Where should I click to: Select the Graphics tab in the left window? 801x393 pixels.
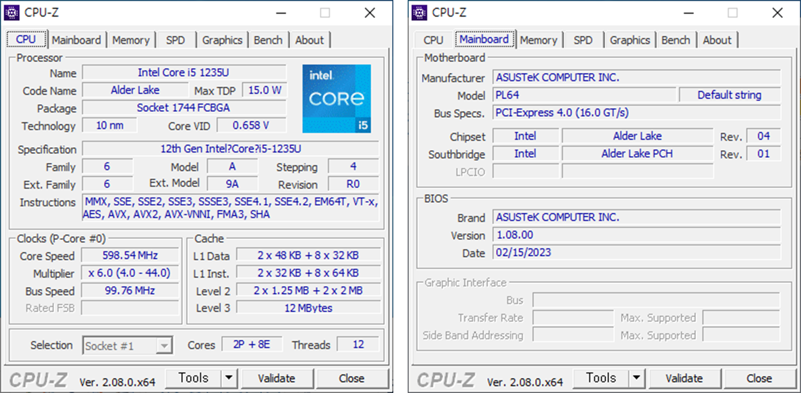coord(222,40)
